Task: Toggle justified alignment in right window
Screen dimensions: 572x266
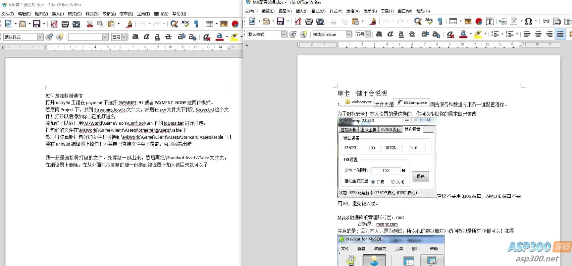Action: pyautogui.click(x=560, y=34)
